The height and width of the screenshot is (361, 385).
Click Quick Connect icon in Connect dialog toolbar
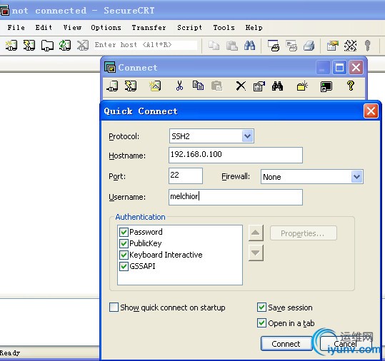point(131,86)
